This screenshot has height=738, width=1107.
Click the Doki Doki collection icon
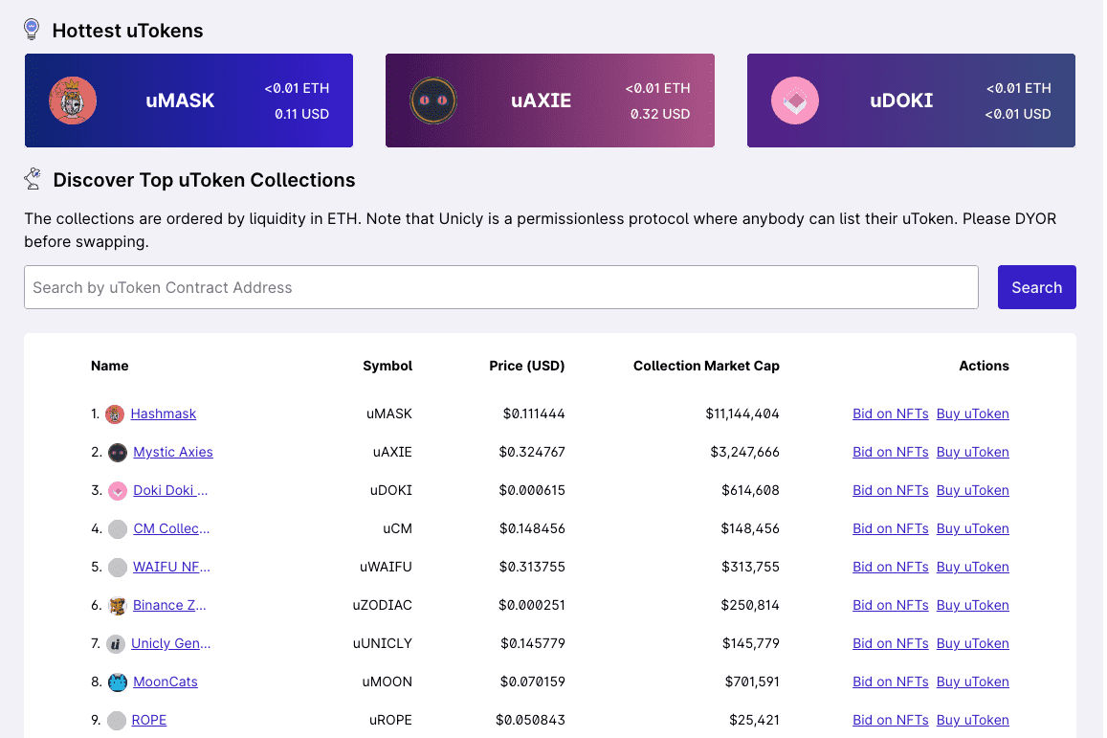[116, 490]
